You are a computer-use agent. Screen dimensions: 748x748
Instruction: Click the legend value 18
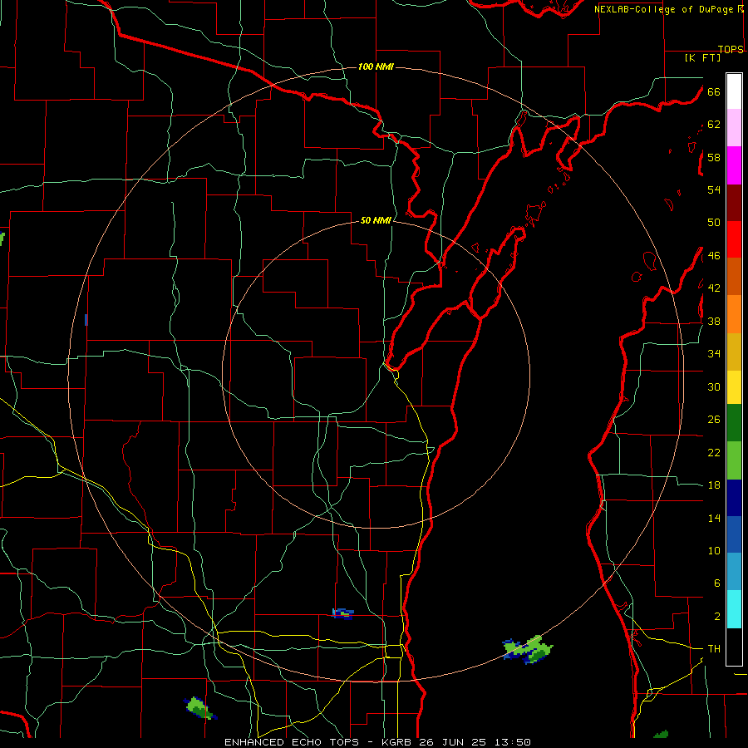tap(714, 485)
